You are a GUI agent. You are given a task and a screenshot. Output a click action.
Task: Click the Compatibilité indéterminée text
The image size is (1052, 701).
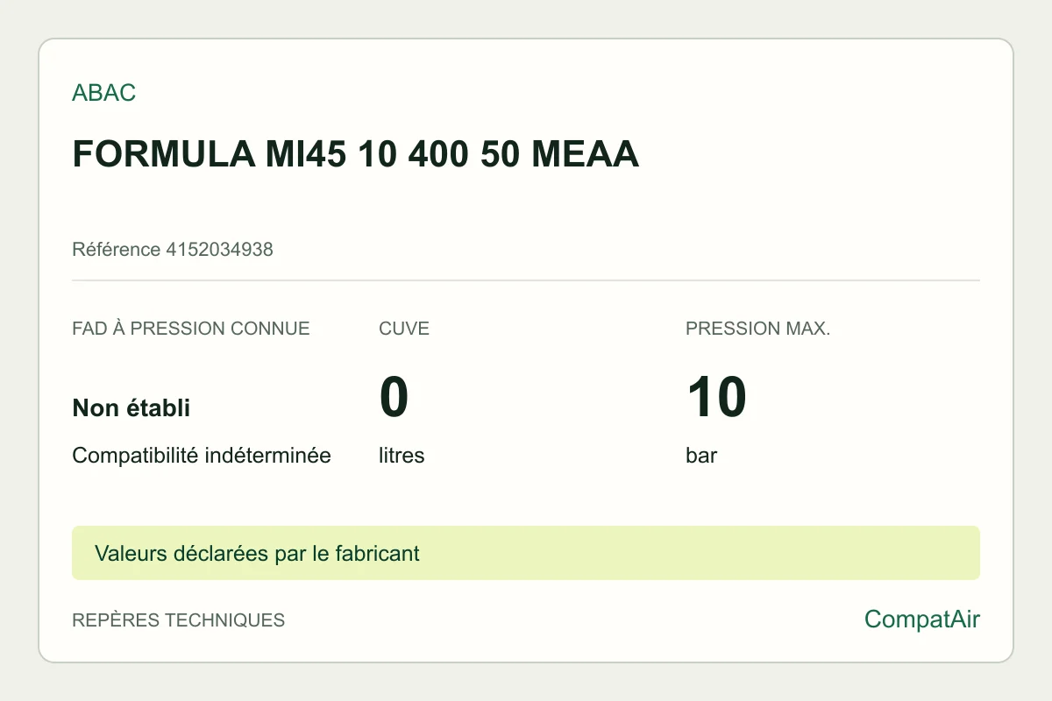click(x=202, y=456)
